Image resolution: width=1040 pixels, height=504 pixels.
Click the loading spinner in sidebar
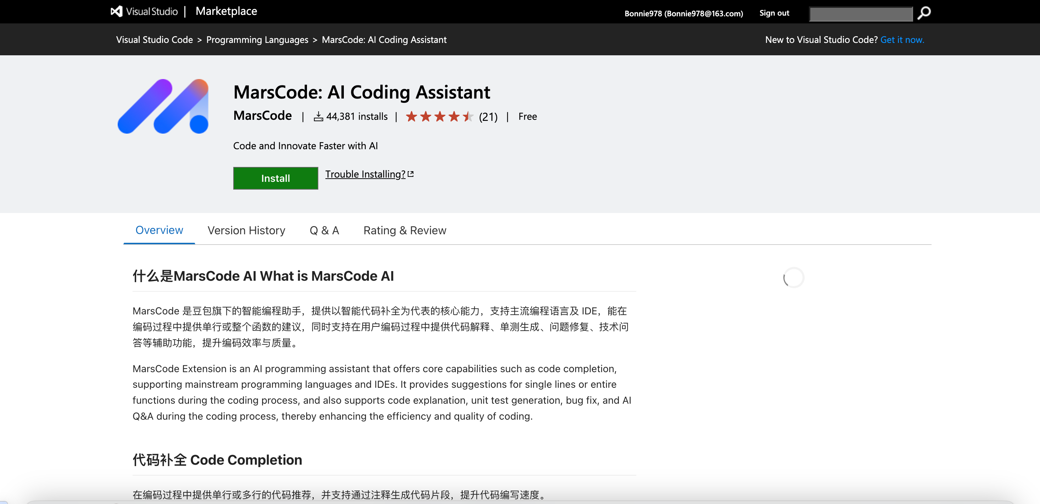pyautogui.click(x=793, y=278)
